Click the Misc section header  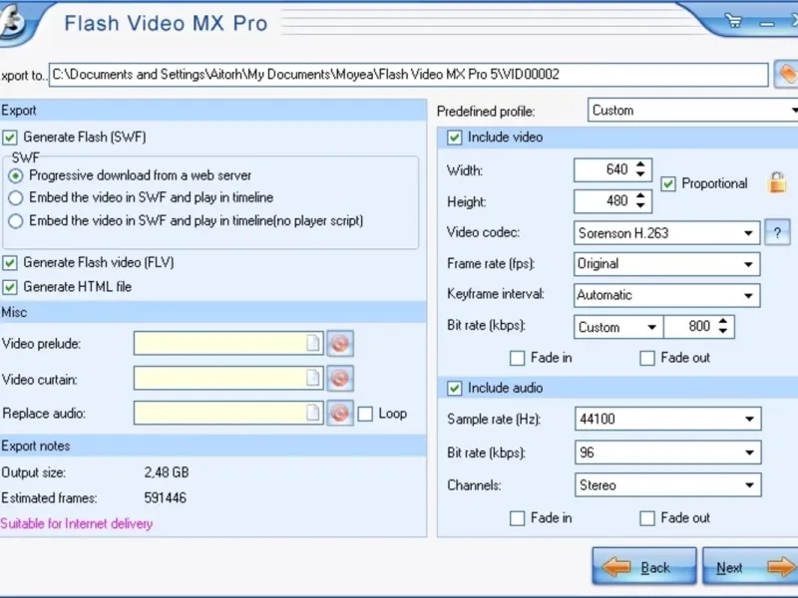coord(213,312)
